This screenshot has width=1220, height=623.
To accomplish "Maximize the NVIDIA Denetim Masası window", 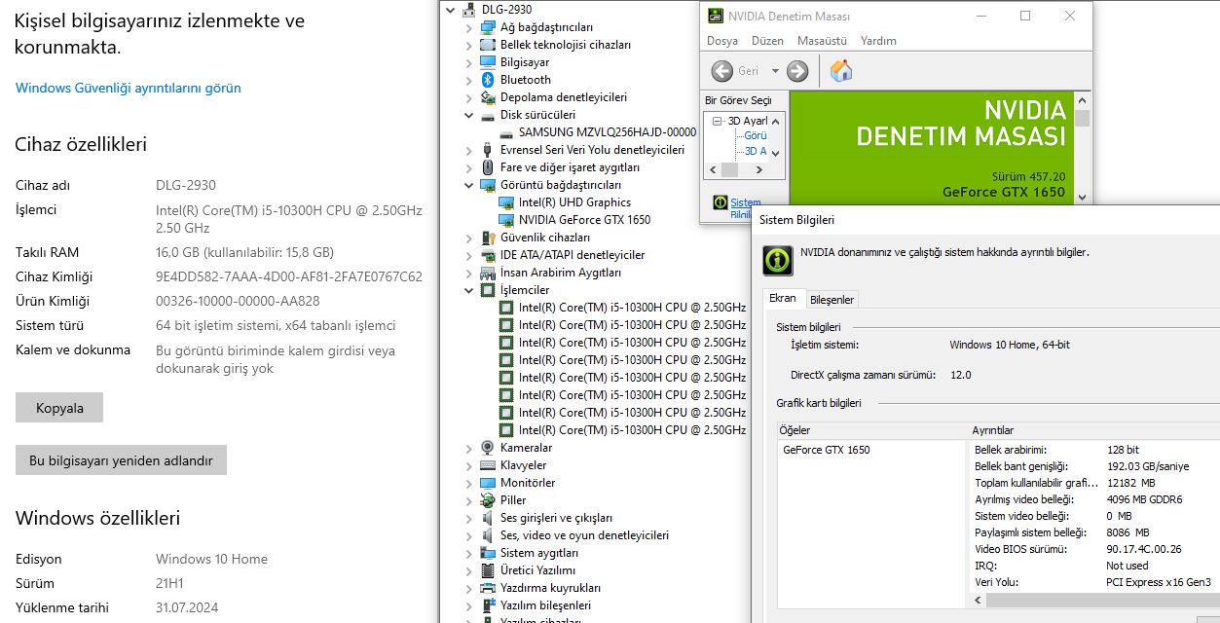I will (x=1025, y=16).
